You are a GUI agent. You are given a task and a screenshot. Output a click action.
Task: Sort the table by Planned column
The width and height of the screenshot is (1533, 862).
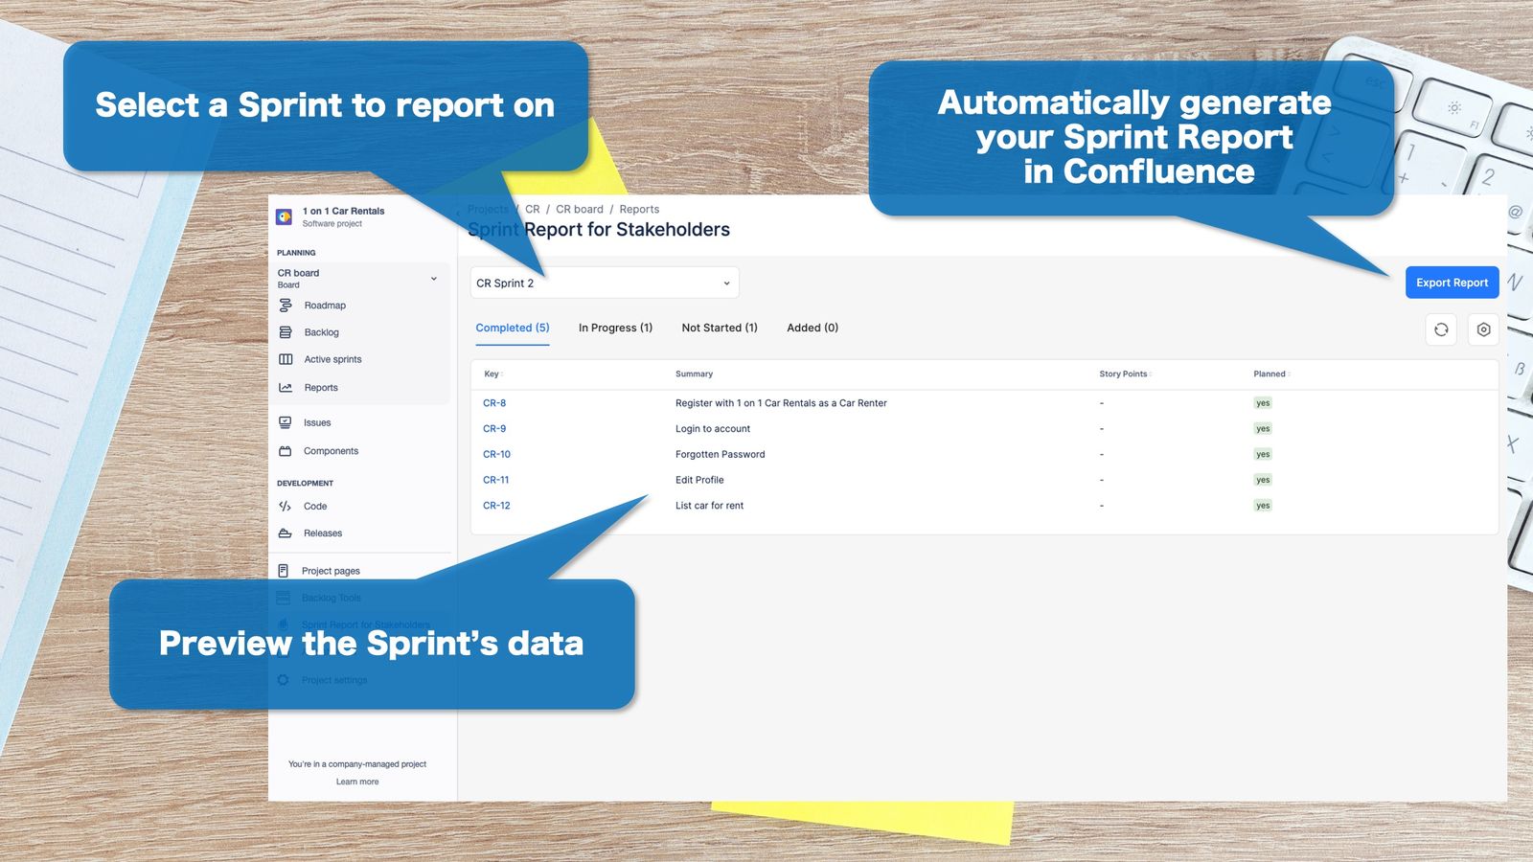1271,374
